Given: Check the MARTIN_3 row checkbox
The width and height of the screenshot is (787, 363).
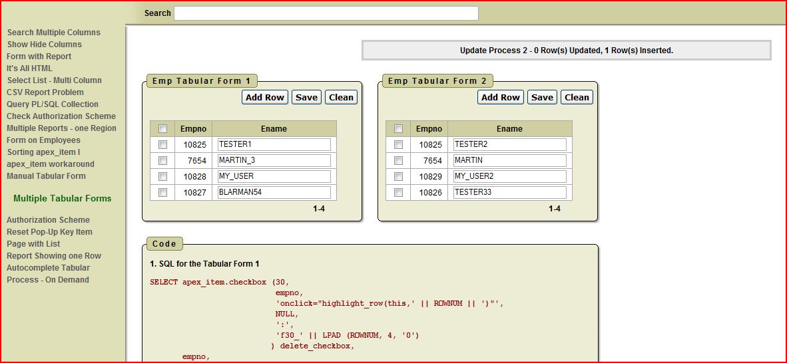Looking at the screenshot, I should 162,160.
